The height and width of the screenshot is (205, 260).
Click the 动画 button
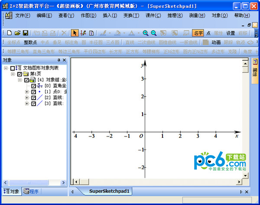tap(216, 42)
